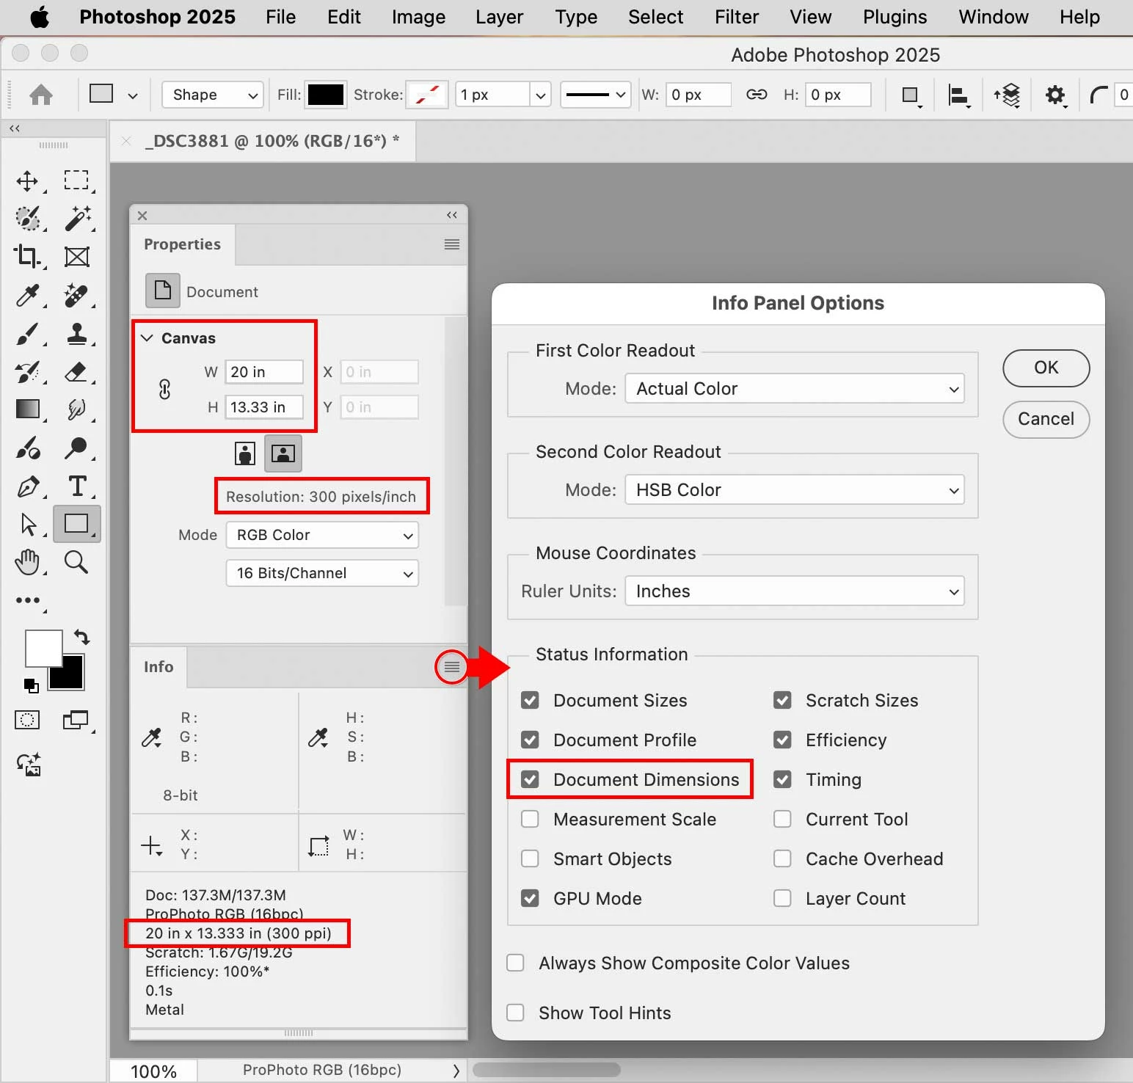Viewport: 1133px width, 1083px height.
Task: Uncheck Document Sizes checkbox
Action: coord(530,700)
